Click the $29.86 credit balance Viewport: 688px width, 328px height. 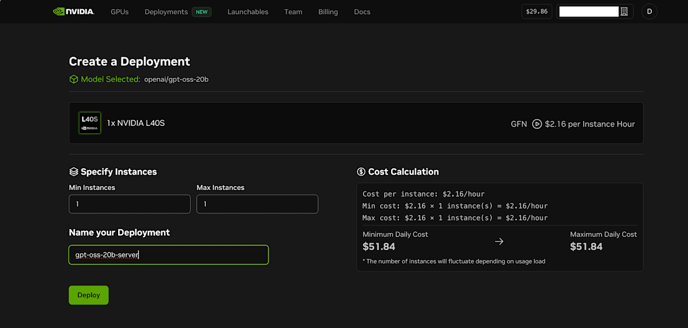537,11
